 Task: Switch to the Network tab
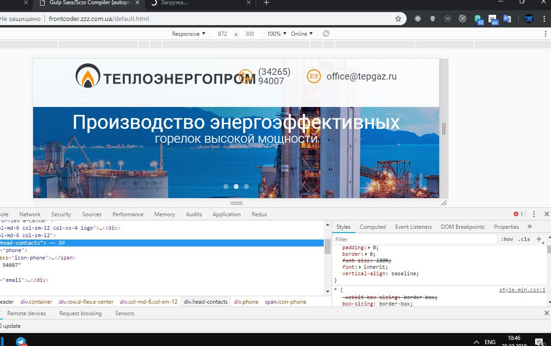click(x=30, y=214)
